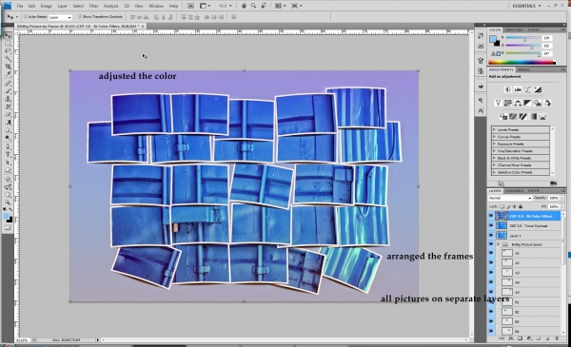Toggle lock transparent pixels icon
Screen dimensions: 571x347
pos(502,206)
